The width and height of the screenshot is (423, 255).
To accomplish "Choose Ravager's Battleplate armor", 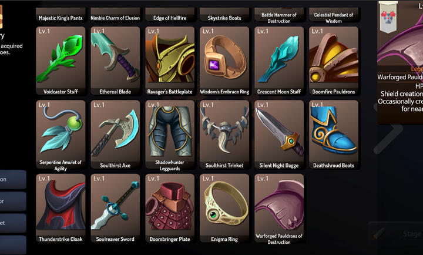I will [170, 61].
